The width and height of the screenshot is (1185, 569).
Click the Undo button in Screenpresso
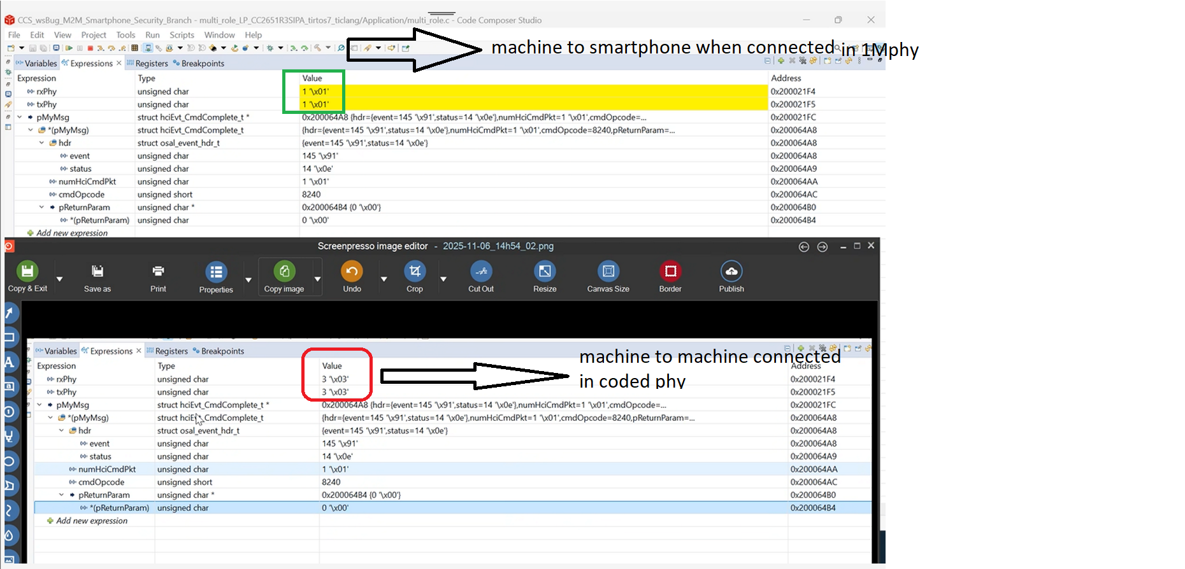pos(352,277)
